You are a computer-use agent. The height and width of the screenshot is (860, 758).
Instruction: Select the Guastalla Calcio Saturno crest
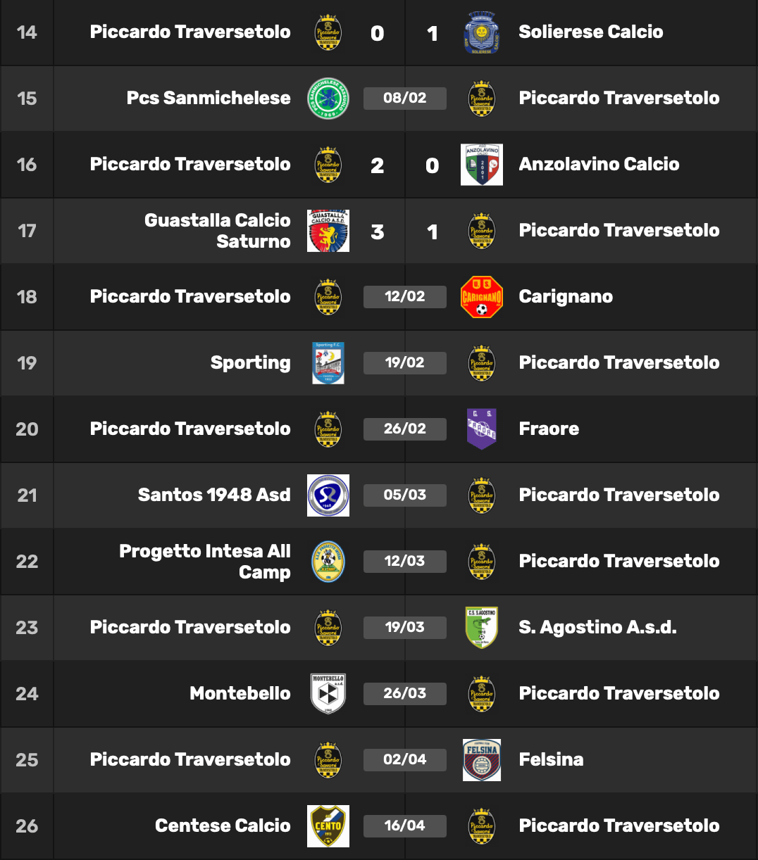(328, 231)
